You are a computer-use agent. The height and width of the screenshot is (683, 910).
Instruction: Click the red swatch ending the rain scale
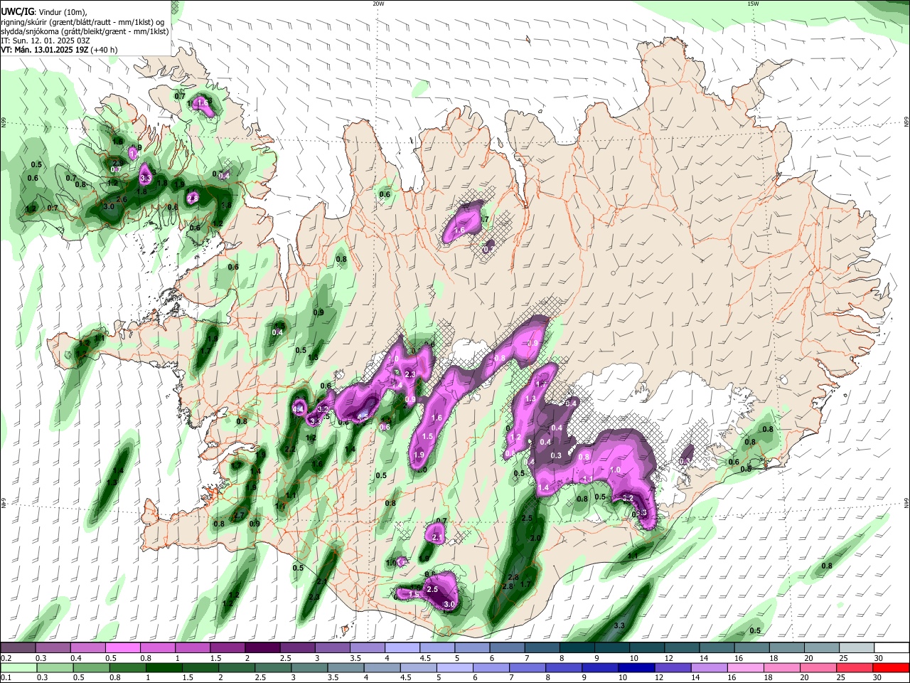[x=892, y=667]
